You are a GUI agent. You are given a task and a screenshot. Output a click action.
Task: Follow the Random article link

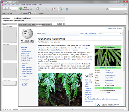click(x=25, y=56)
